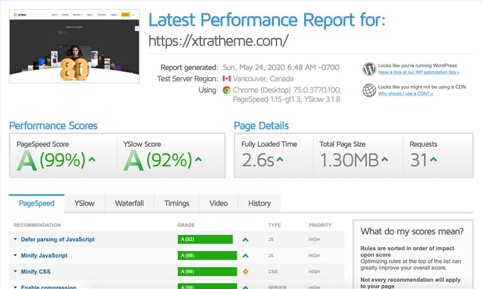Click green arrow beside PageSpeed 99% score

pos(92,159)
